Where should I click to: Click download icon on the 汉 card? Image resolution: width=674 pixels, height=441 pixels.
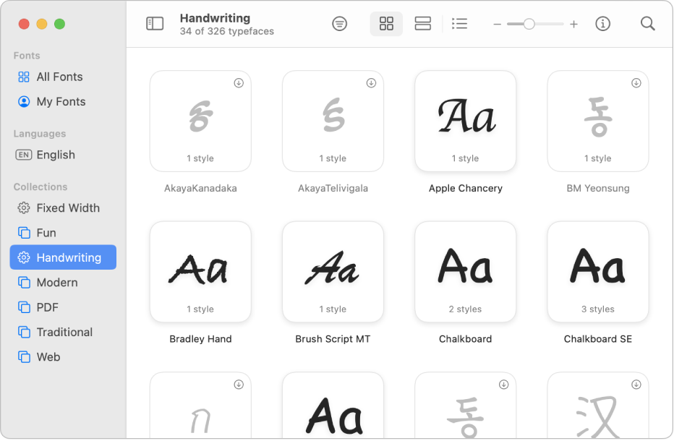[x=636, y=385]
